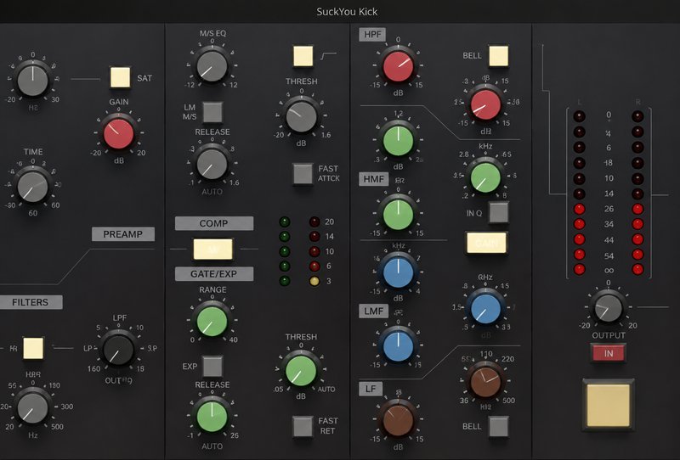Click the blue LMF gain knob

point(398,345)
